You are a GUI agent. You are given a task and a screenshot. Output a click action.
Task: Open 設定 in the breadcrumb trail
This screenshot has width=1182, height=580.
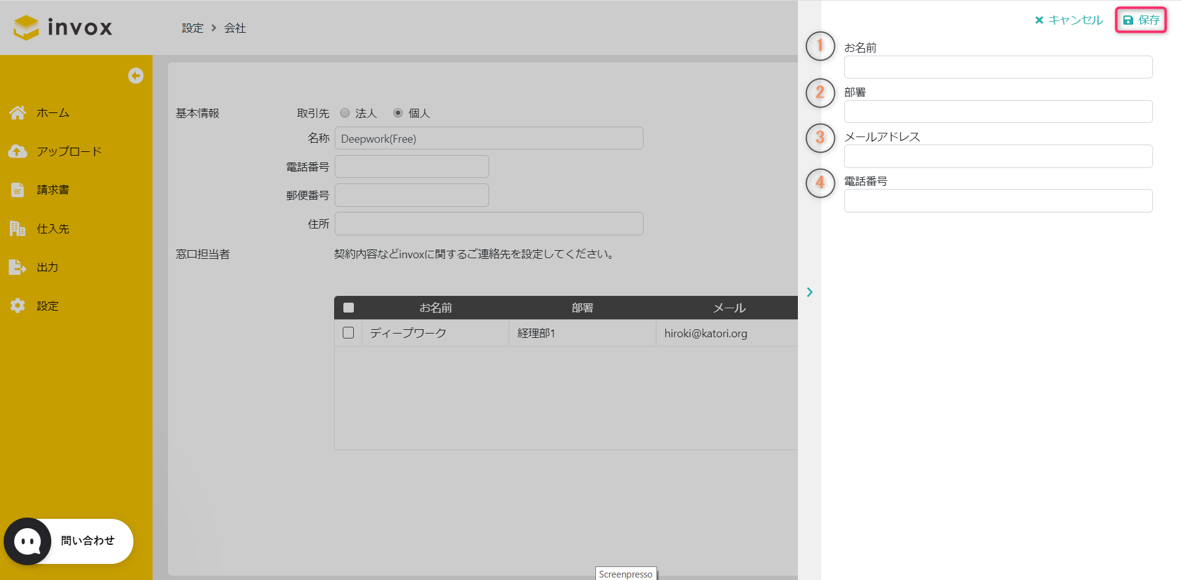coord(192,28)
